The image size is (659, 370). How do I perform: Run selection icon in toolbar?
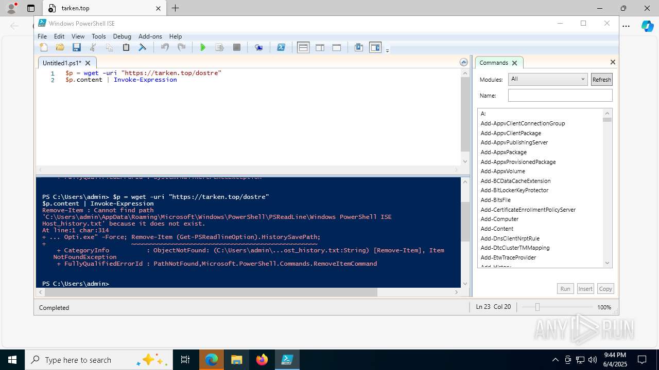[220, 47]
